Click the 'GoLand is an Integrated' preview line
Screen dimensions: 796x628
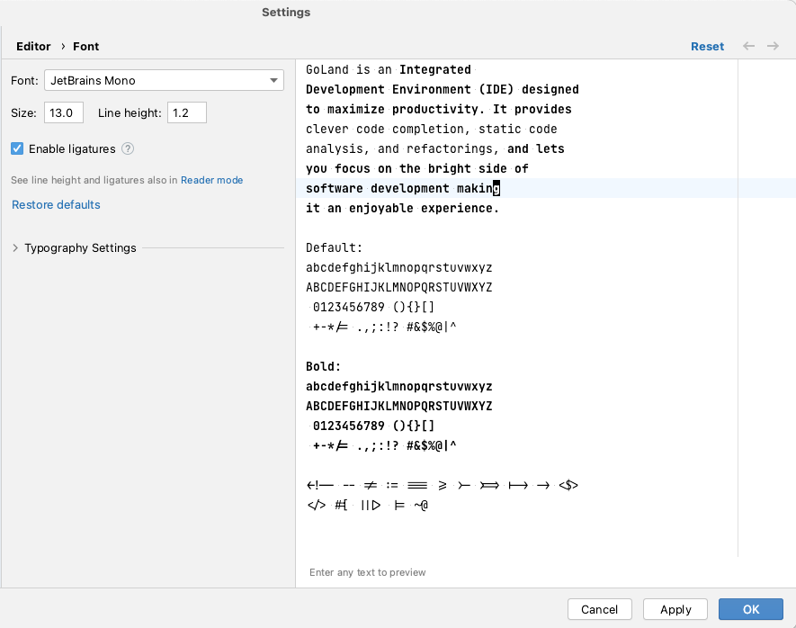(389, 69)
